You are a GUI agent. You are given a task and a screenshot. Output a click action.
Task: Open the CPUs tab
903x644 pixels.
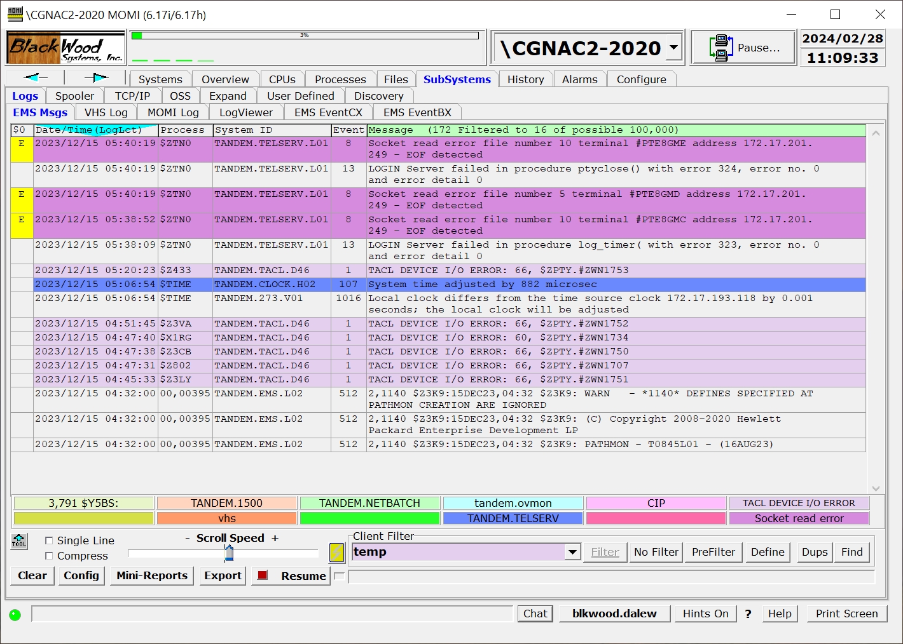tap(282, 79)
